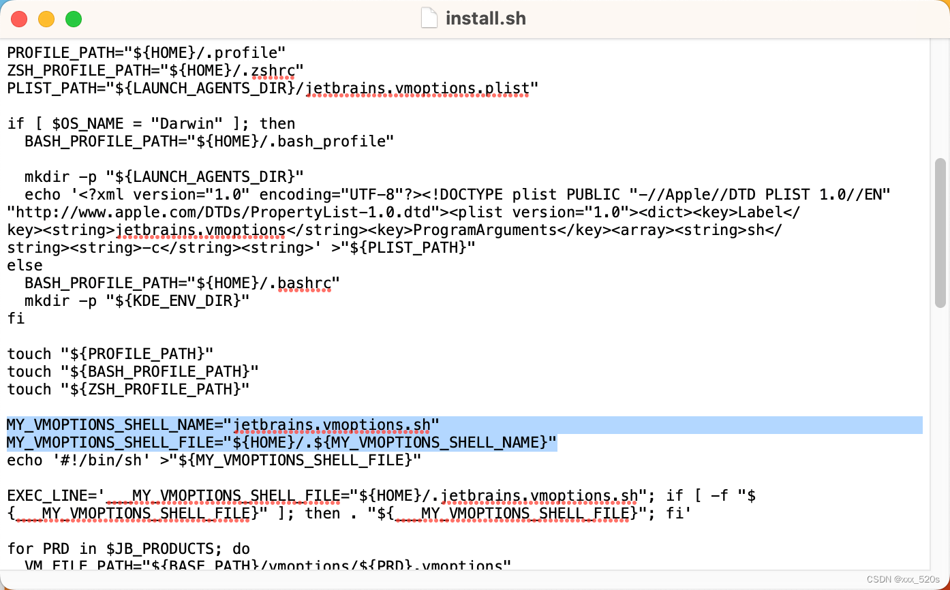
Task: Click the "fi" line closing the if block
Action: (16, 318)
